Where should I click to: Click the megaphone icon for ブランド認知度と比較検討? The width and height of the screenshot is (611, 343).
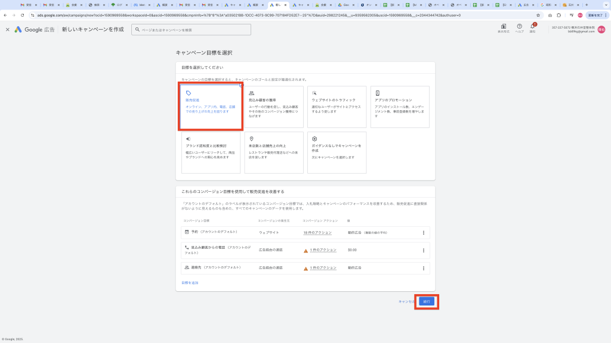[188, 139]
